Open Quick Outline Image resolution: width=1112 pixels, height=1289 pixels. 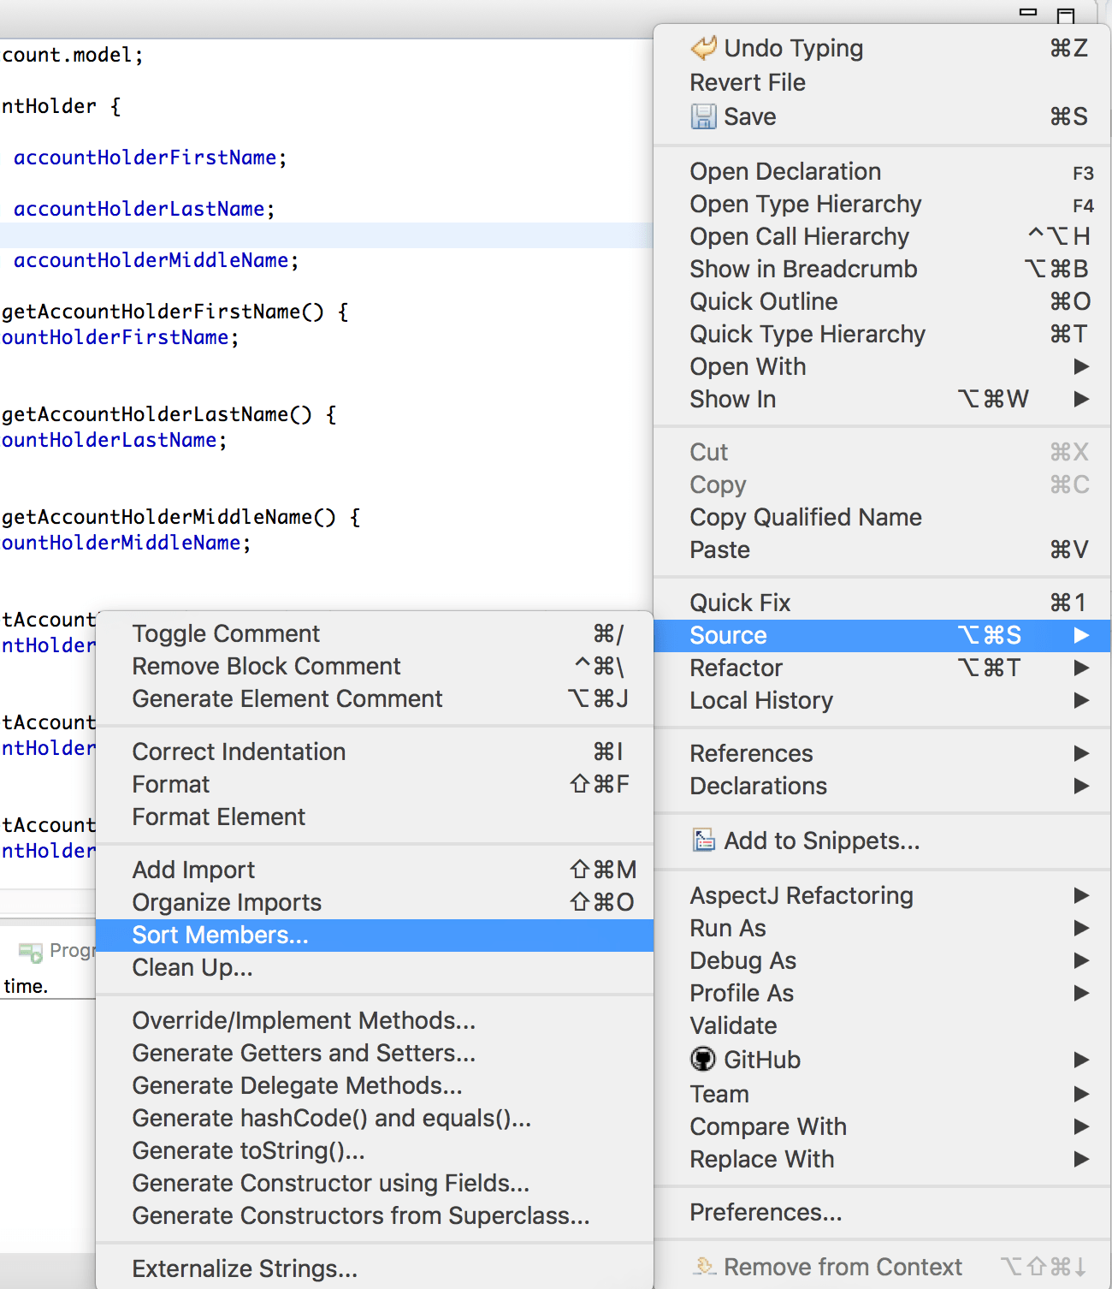point(763,301)
